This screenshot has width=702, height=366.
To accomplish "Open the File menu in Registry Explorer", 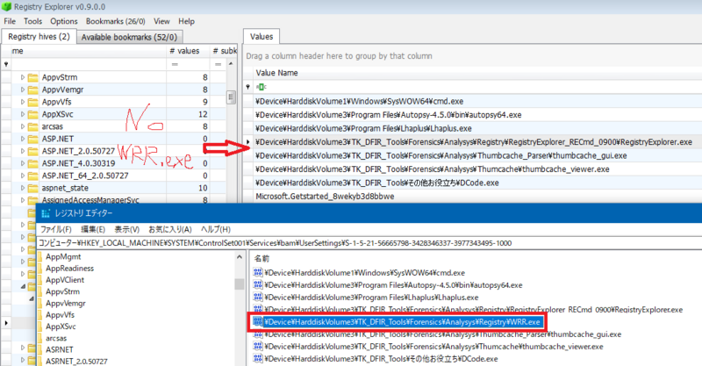I will (x=10, y=21).
